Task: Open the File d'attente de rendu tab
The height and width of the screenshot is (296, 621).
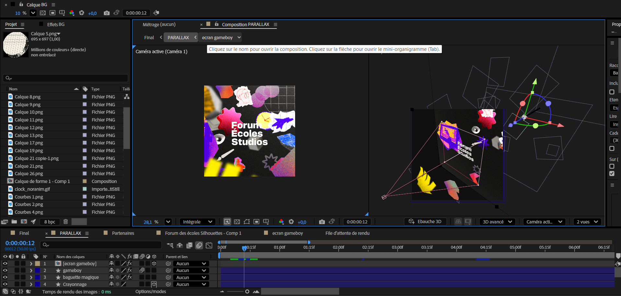Action: (x=347, y=233)
